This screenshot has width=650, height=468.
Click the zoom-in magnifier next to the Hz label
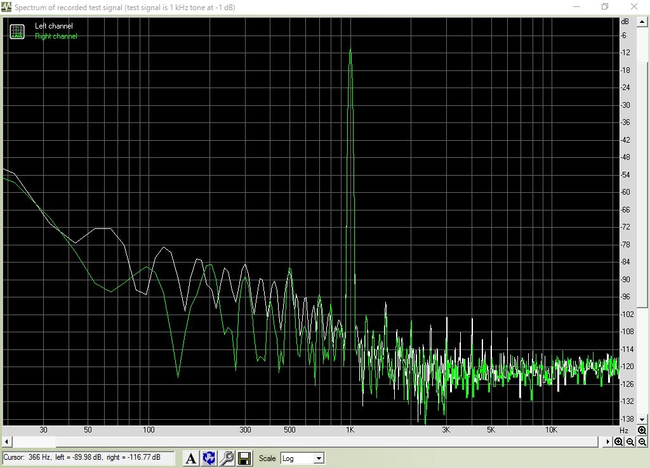pyautogui.click(x=642, y=431)
